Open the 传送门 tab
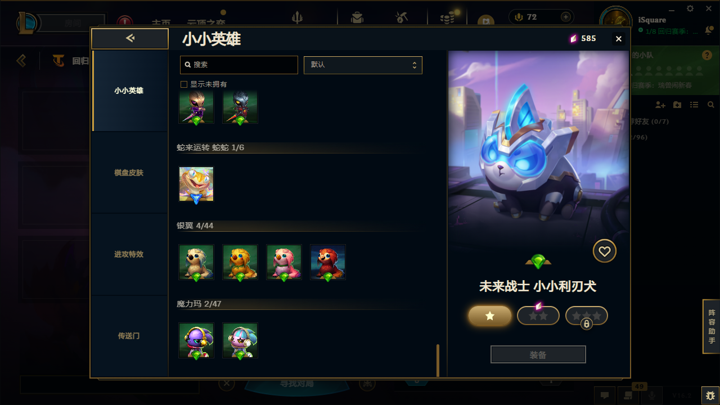720x405 pixels. tap(129, 336)
